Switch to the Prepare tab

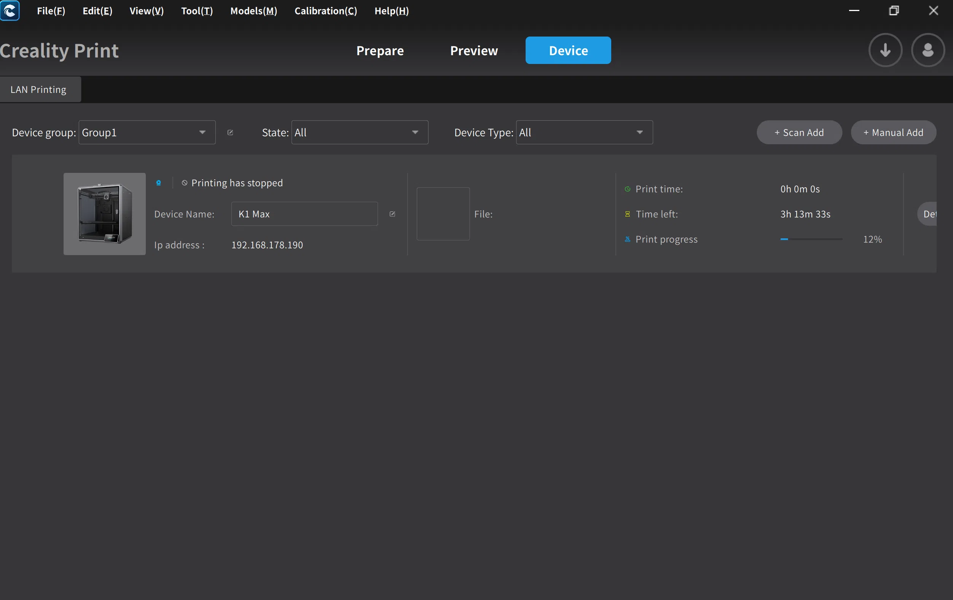[380, 51]
